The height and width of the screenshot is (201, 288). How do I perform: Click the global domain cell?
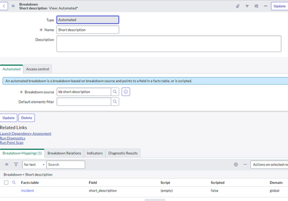point(274,191)
